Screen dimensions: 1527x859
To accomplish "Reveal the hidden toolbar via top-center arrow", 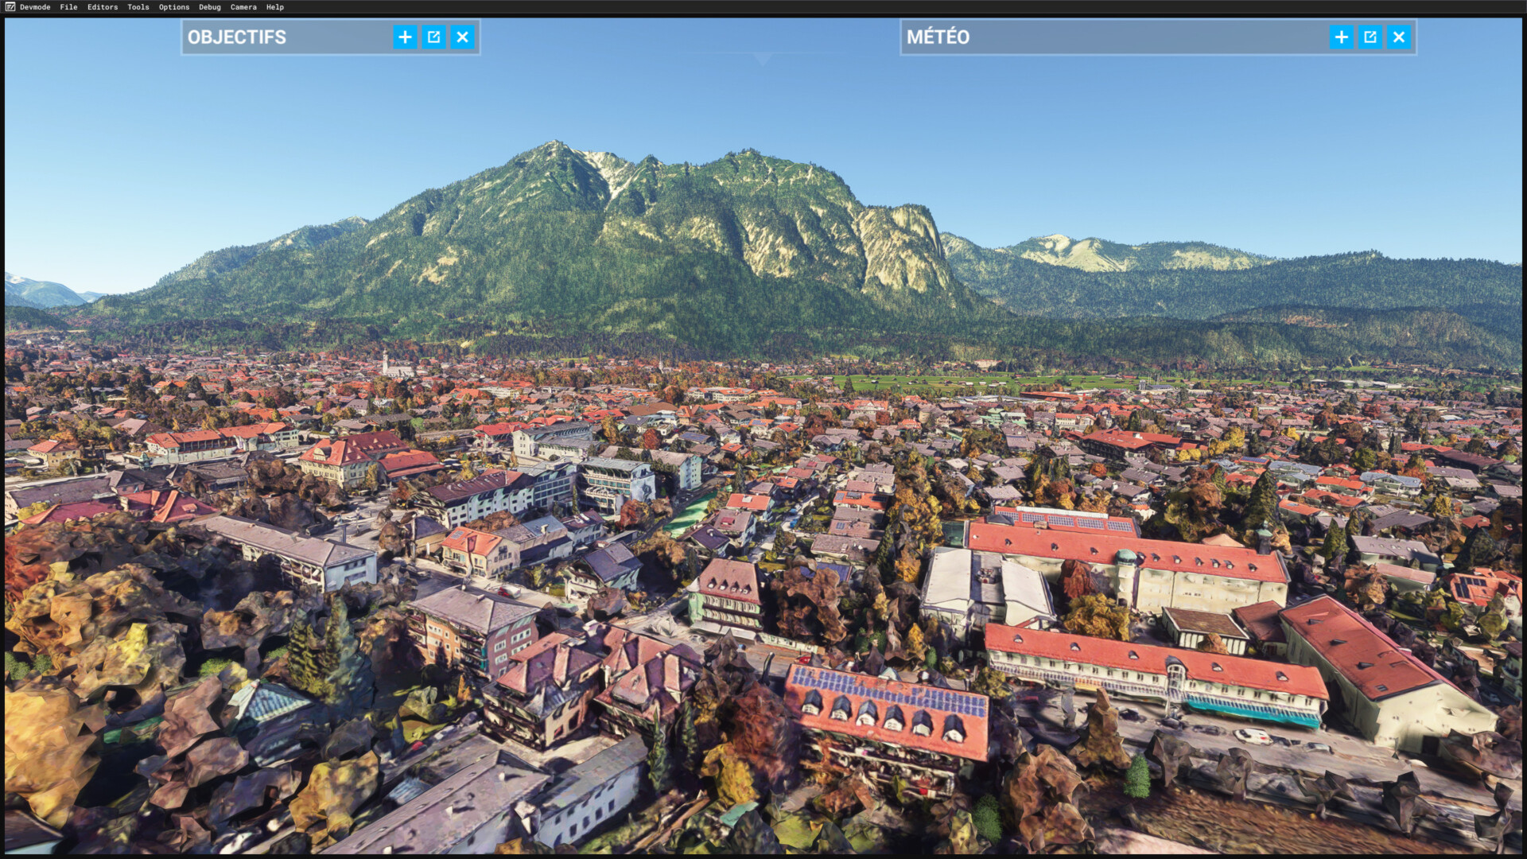I will coord(763,59).
